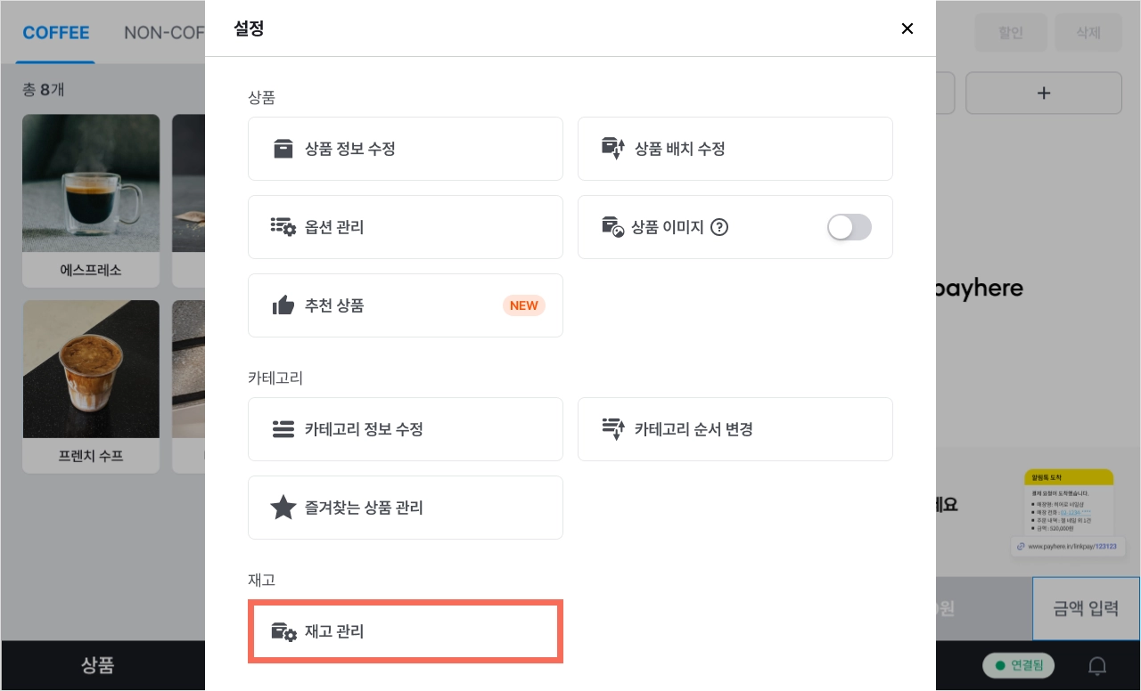The height and width of the screenshot is (691, 1141).
Task: Click the 카테고리 정보 수정 list icon
Action: tap(283, 429)
